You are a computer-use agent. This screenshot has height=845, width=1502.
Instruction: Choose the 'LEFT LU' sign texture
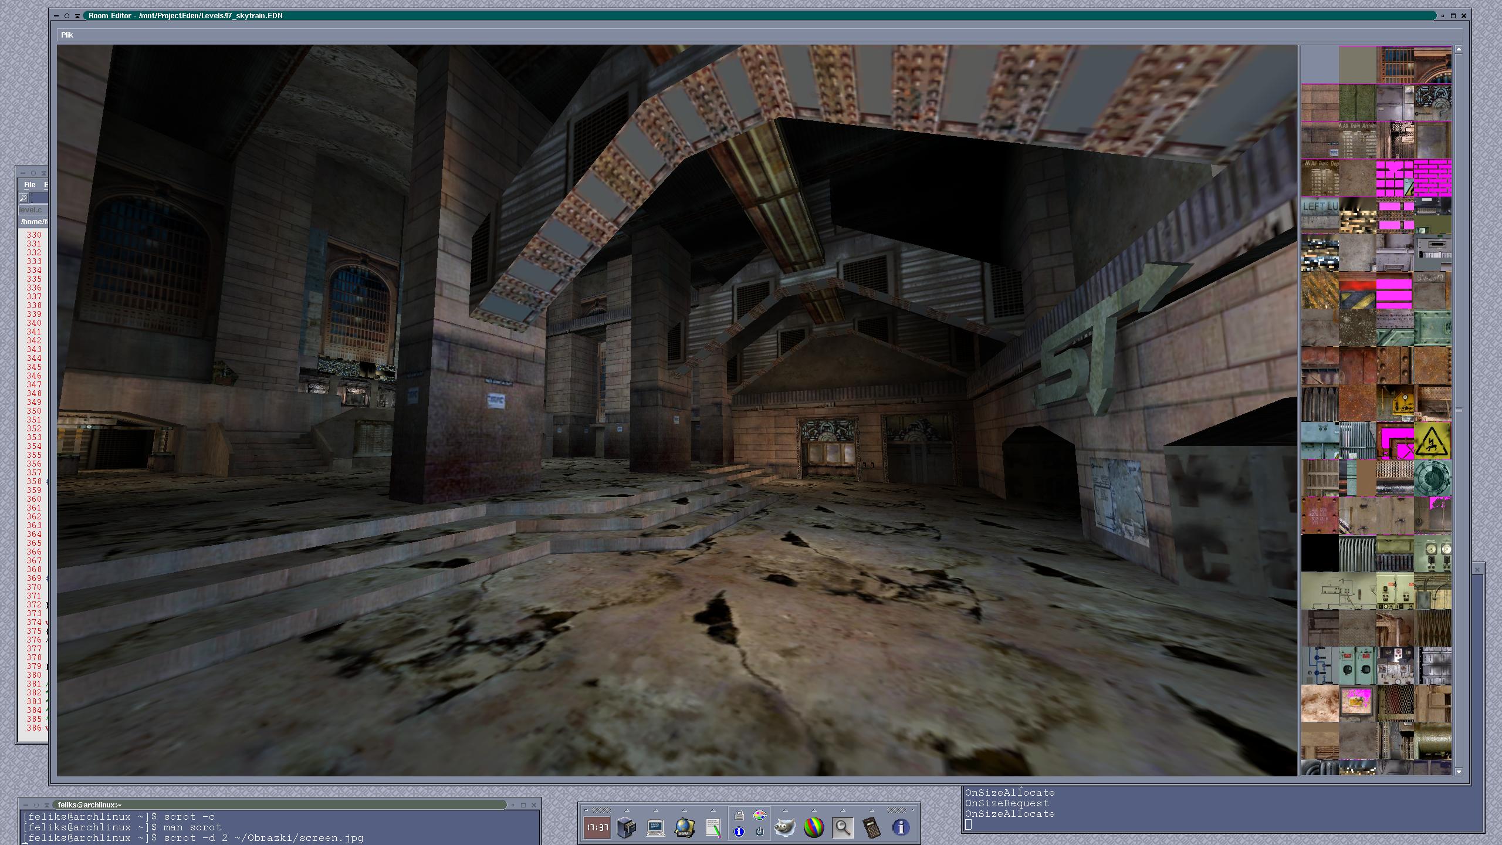[1320, 215]
